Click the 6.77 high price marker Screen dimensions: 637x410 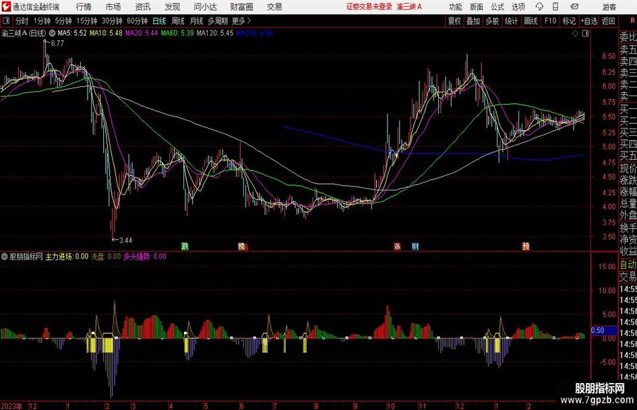[x=57, y=43]
